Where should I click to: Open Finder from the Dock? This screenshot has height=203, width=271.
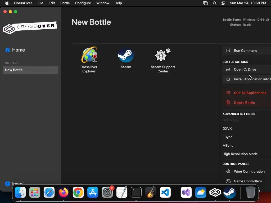pos(20,192)
